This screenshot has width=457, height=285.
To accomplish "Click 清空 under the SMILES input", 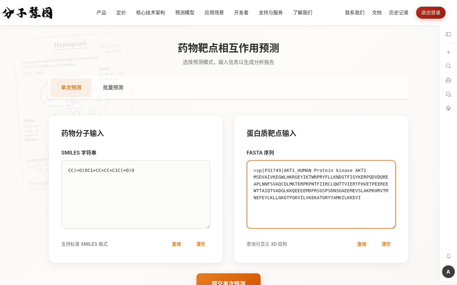I will [x=201, y=244].
